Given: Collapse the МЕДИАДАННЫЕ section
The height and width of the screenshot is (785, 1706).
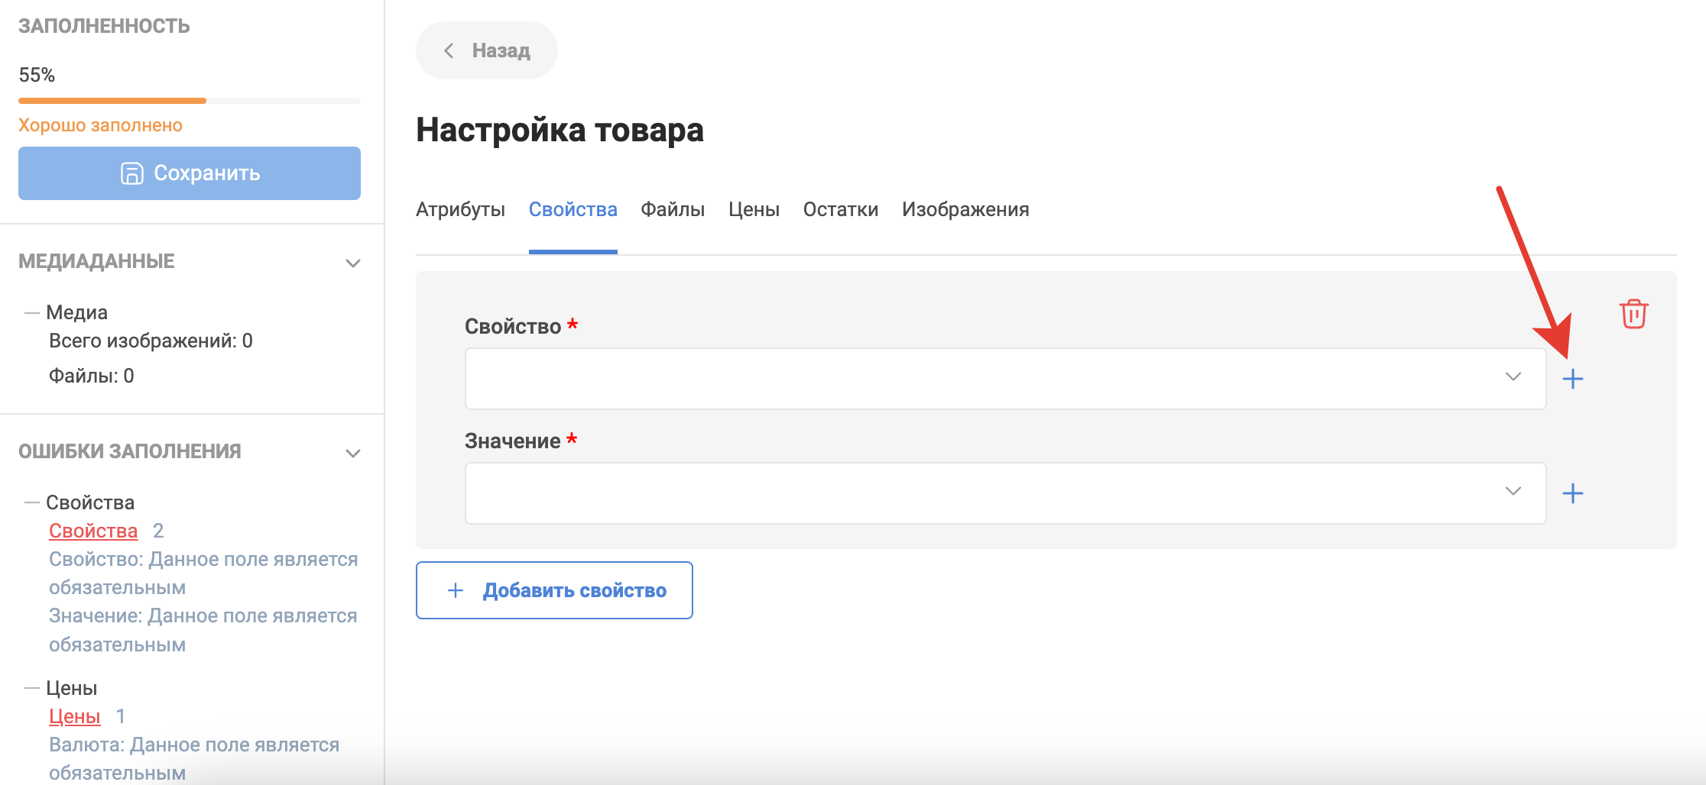Looking at the screenshot, I should (352, 263).
